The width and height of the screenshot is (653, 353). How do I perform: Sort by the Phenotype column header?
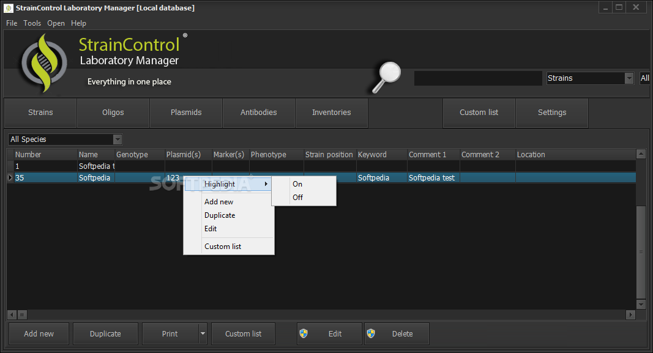[277, 154]
